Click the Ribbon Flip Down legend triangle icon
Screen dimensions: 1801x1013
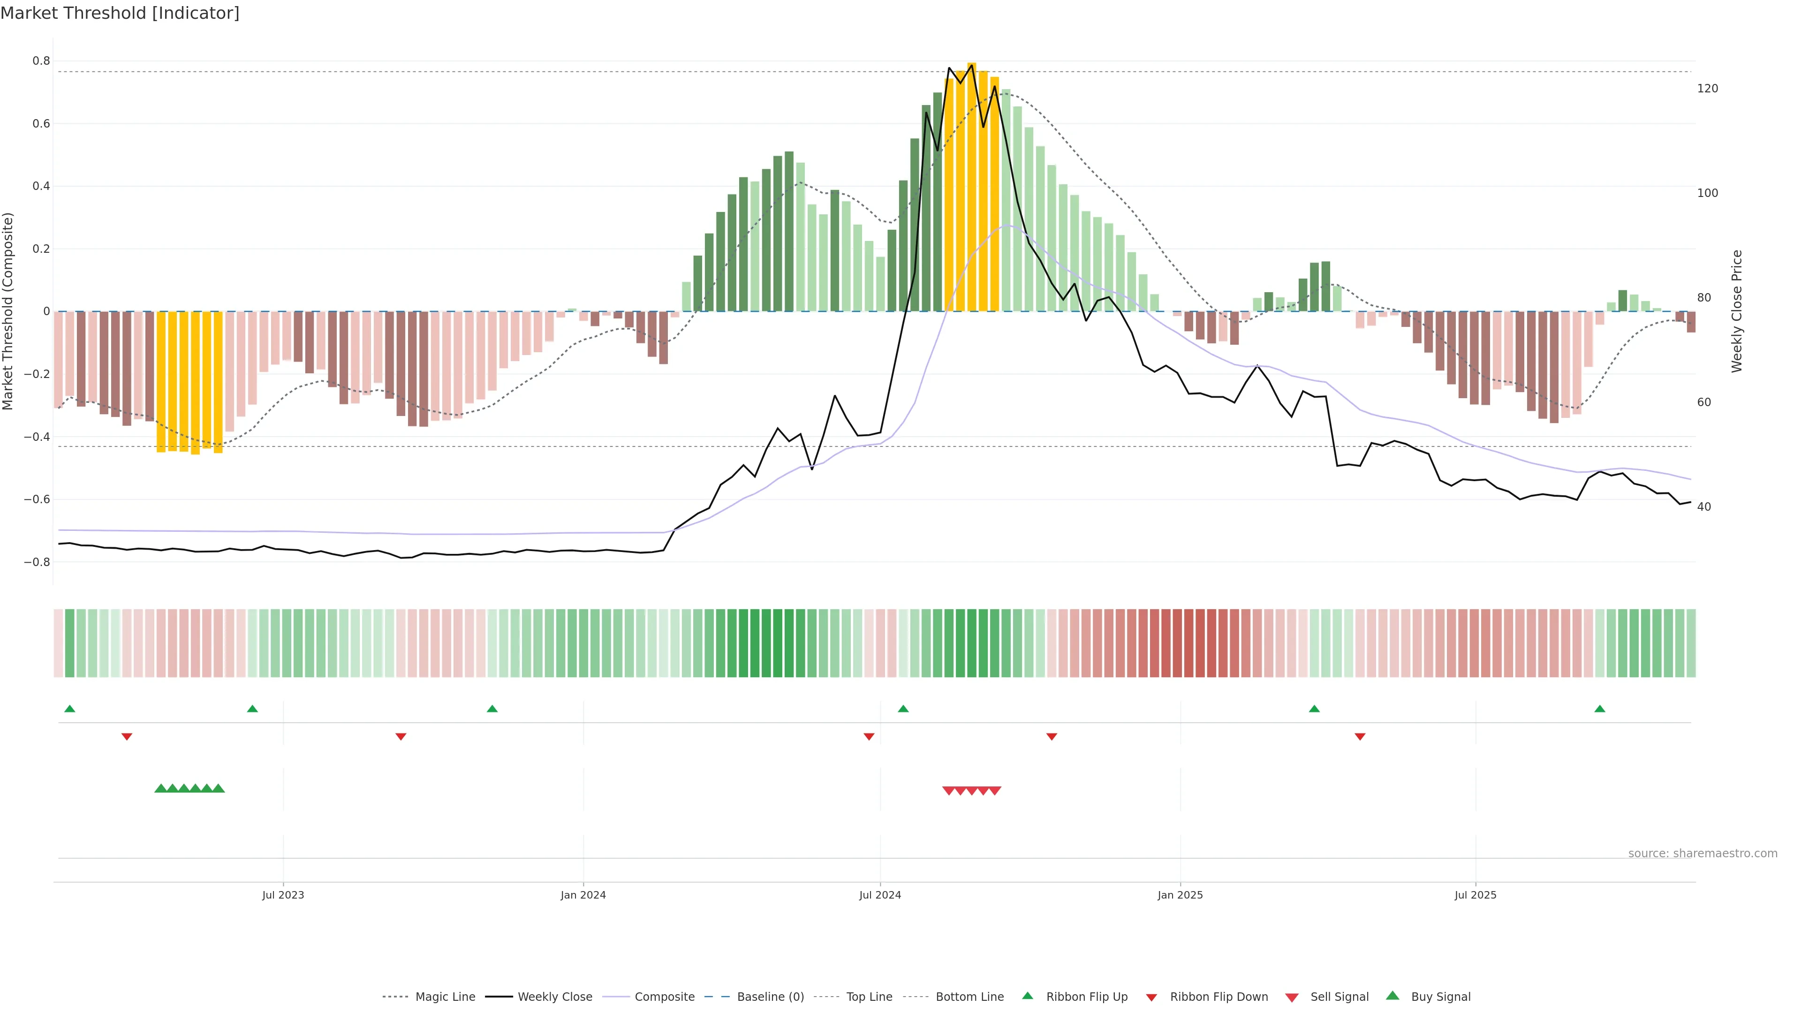1151,998
